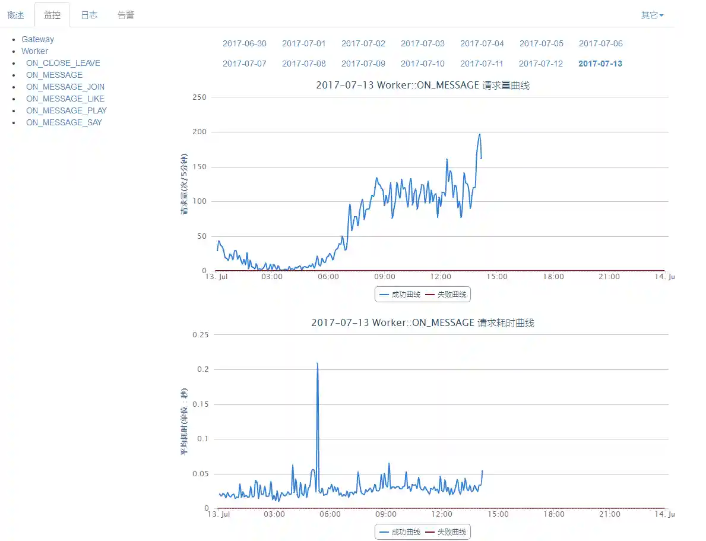Click the 0.2 spike peak on latency chart
Image resolution: width=706 pixels, height=541 pixels.
[318, 363]
